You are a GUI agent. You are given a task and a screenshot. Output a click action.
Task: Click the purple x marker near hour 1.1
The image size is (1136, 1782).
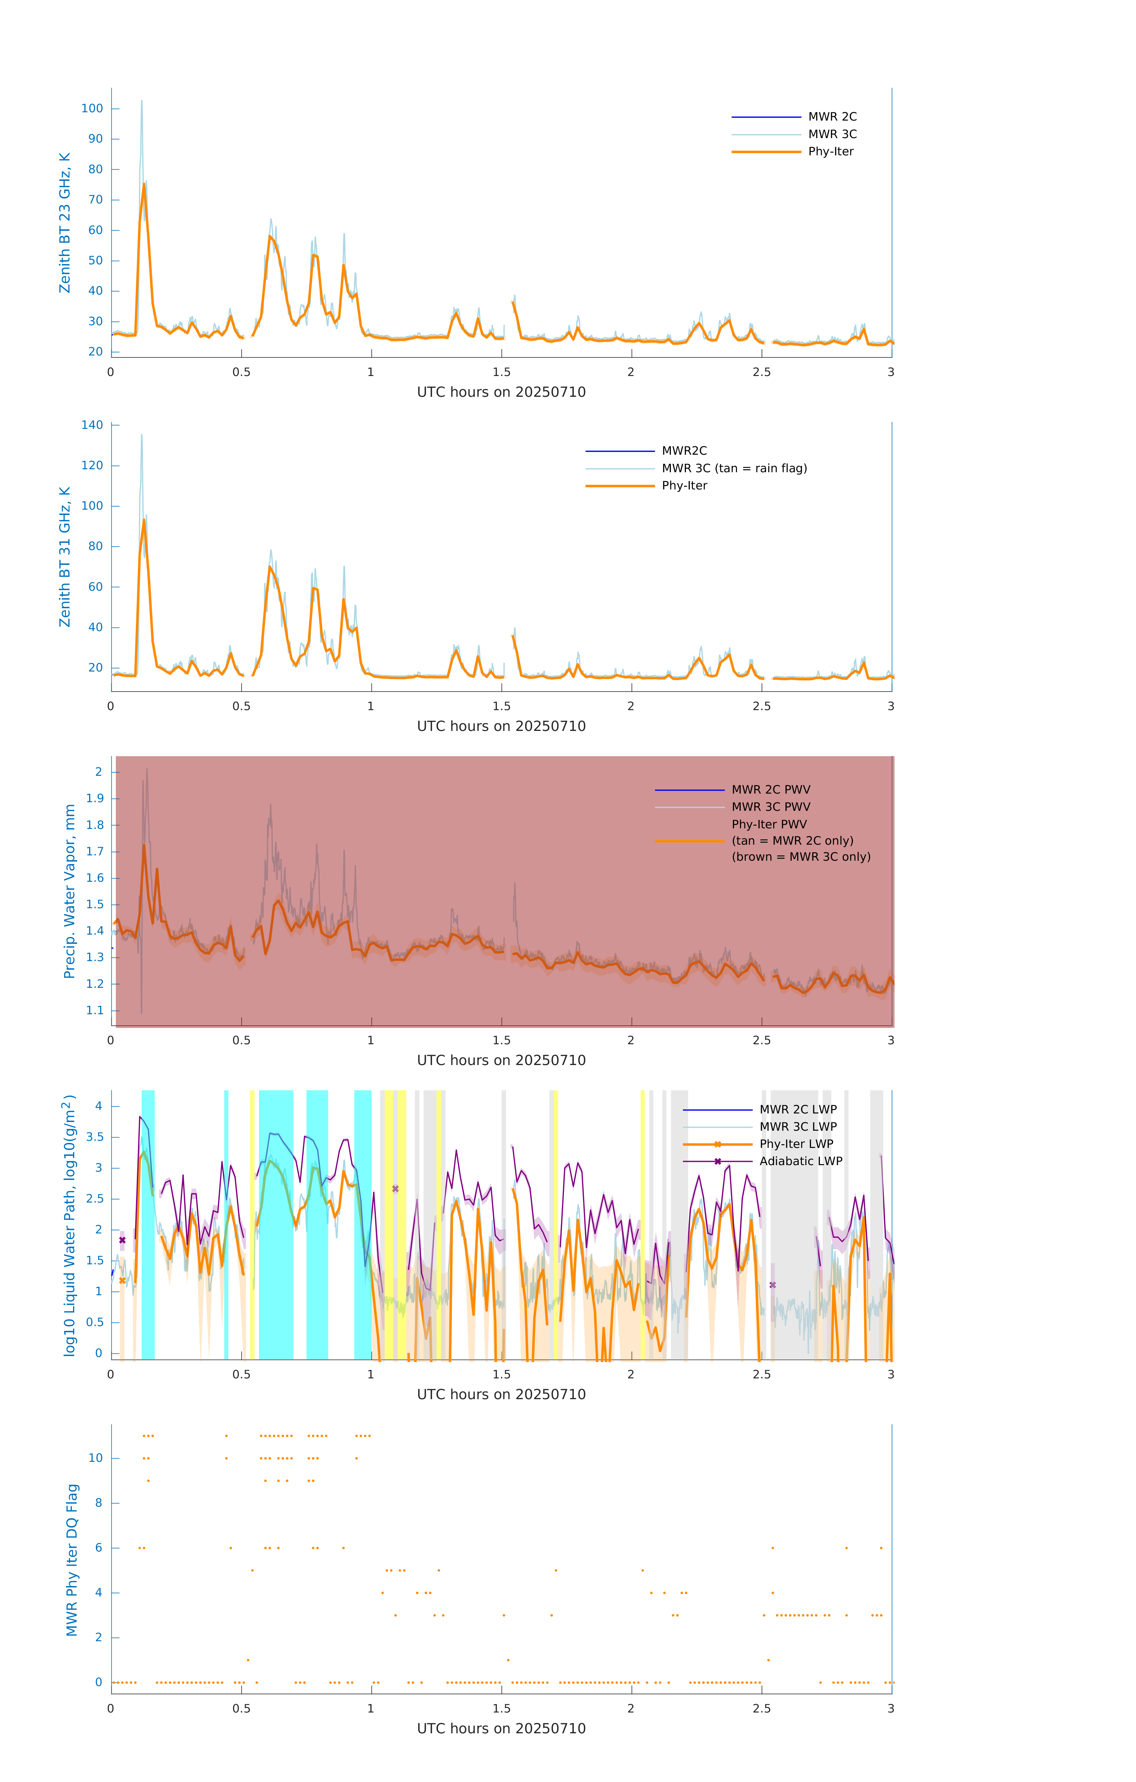(395, 1189)
